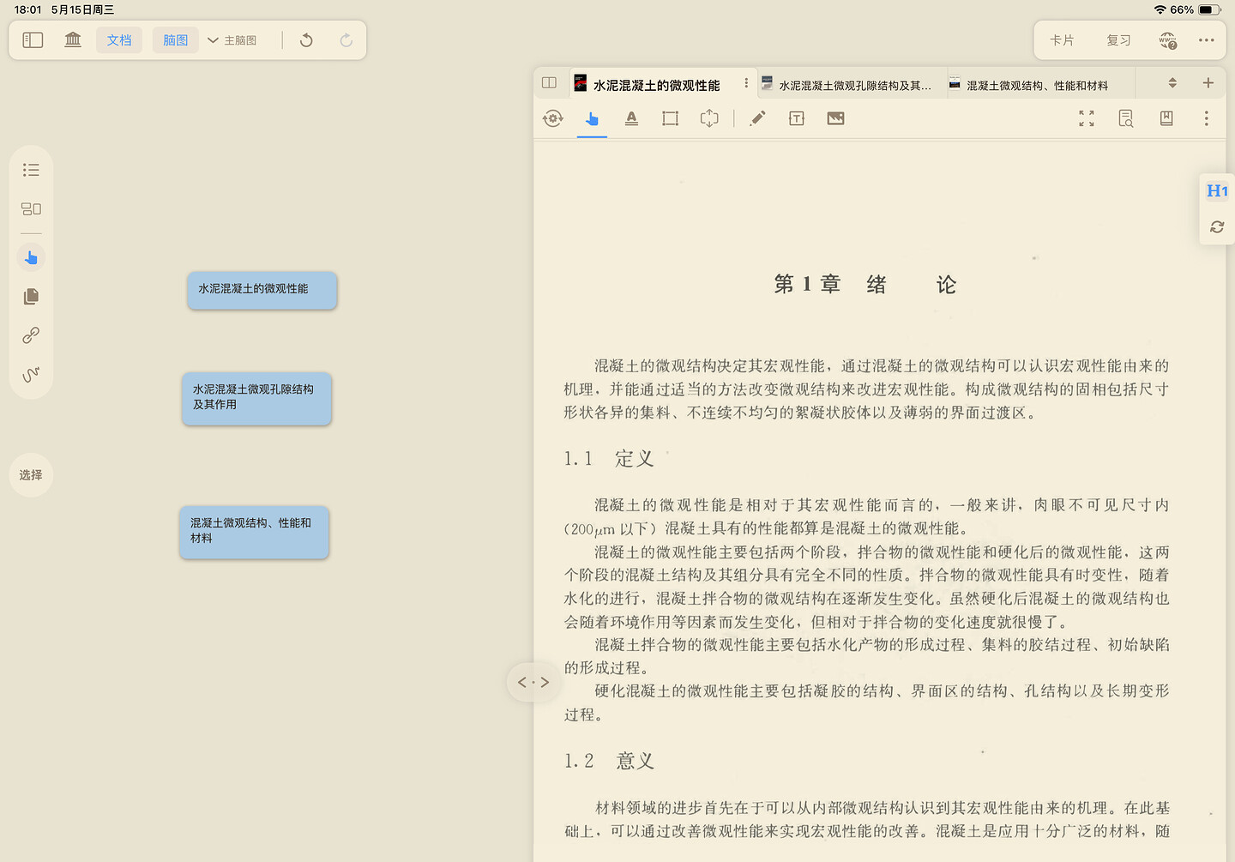Check the battery indicator in status bar

click(1209, 9)
